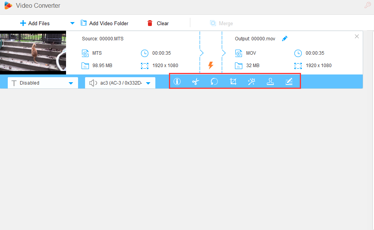The height and width of the screenshot is (230, 374).
Task: Expand the Add Files dropdown arrow
Action: [72, 23]
